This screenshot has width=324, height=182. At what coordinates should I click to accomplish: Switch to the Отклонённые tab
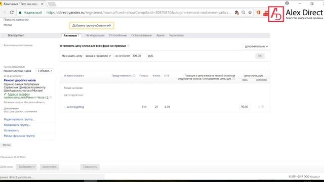coord(118,35)
